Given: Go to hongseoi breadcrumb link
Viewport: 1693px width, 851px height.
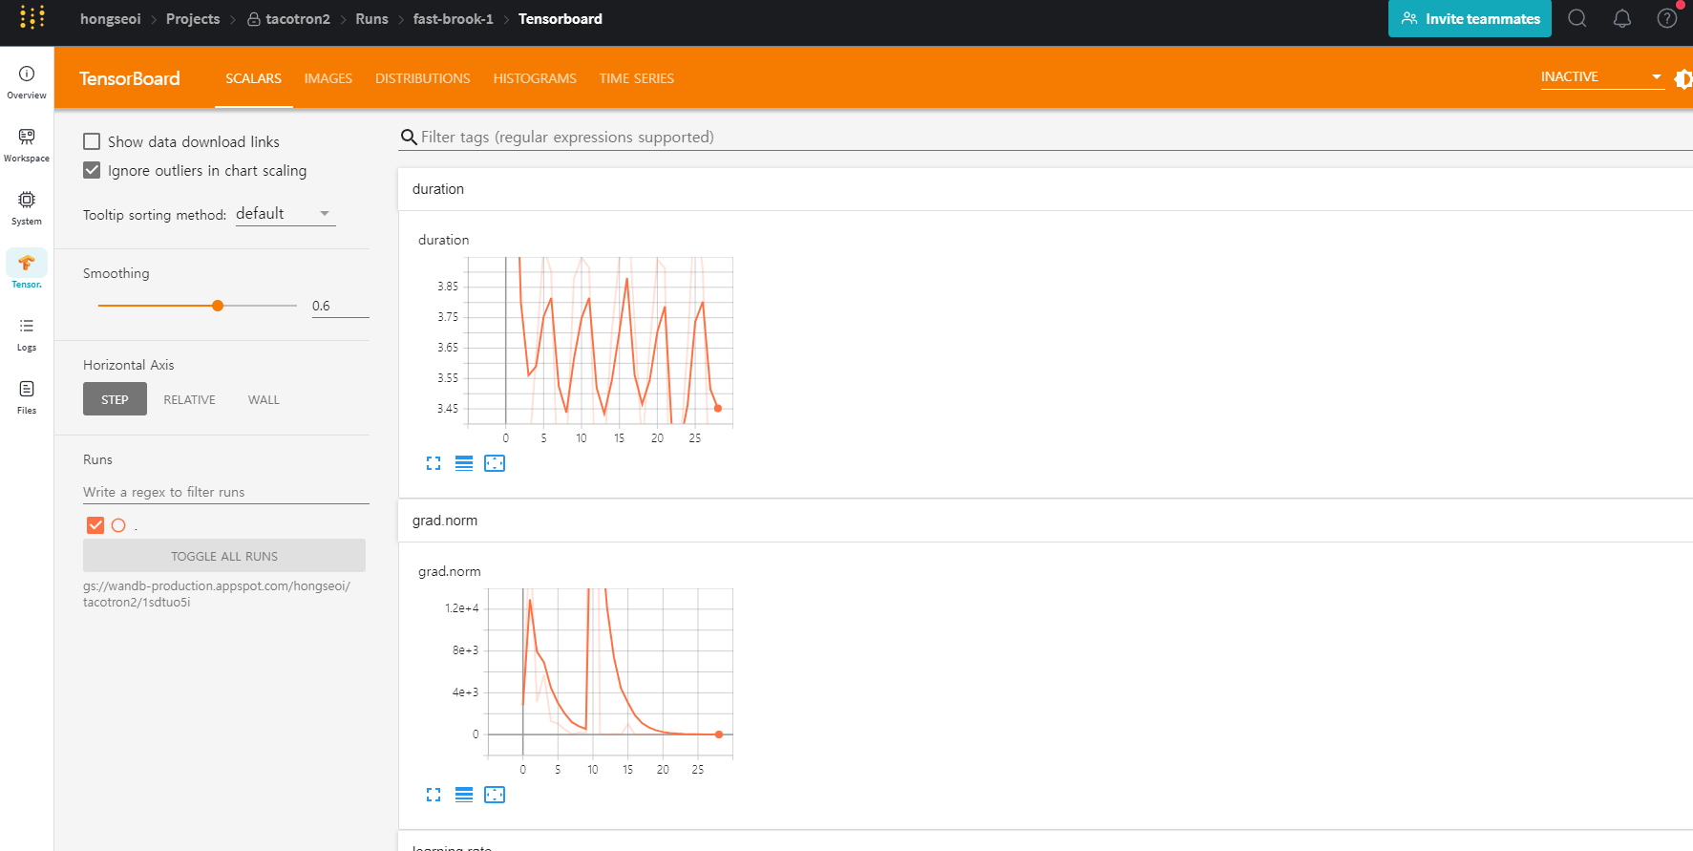Looking at the screenshot, I should [x=111, y=19].
